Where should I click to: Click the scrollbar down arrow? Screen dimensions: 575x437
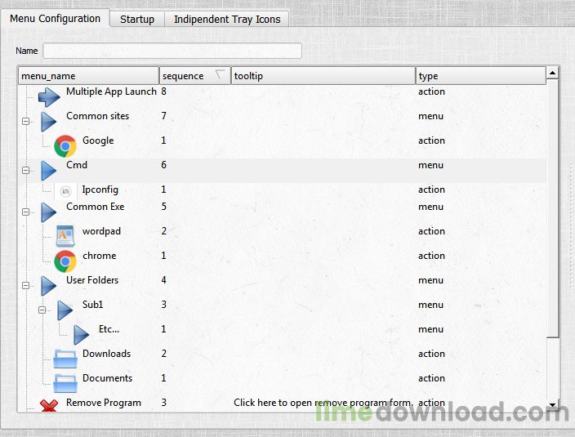tap(553, 404)
